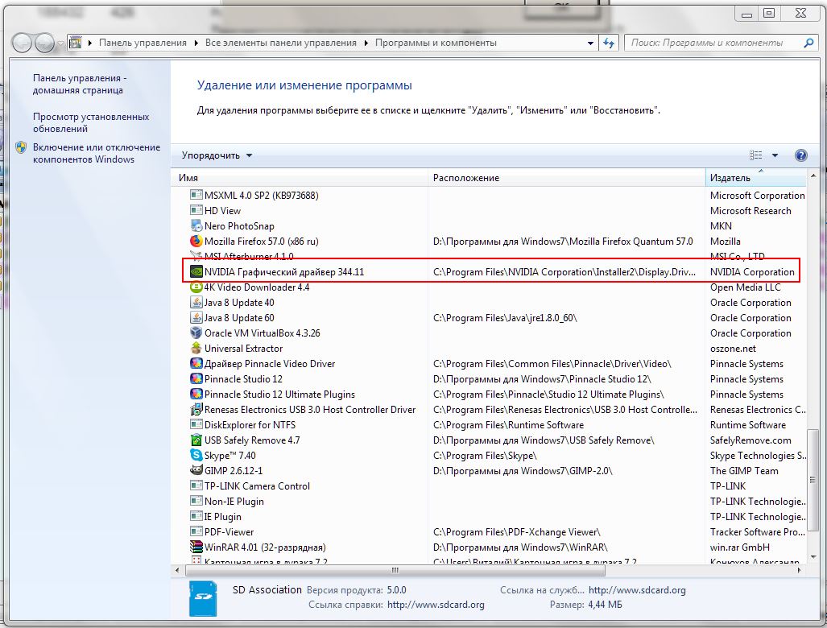Click the horizontal scrollbar left arrow
This screenshot has height=628, width=827.
pyautogui.click(x=177, y=570)
